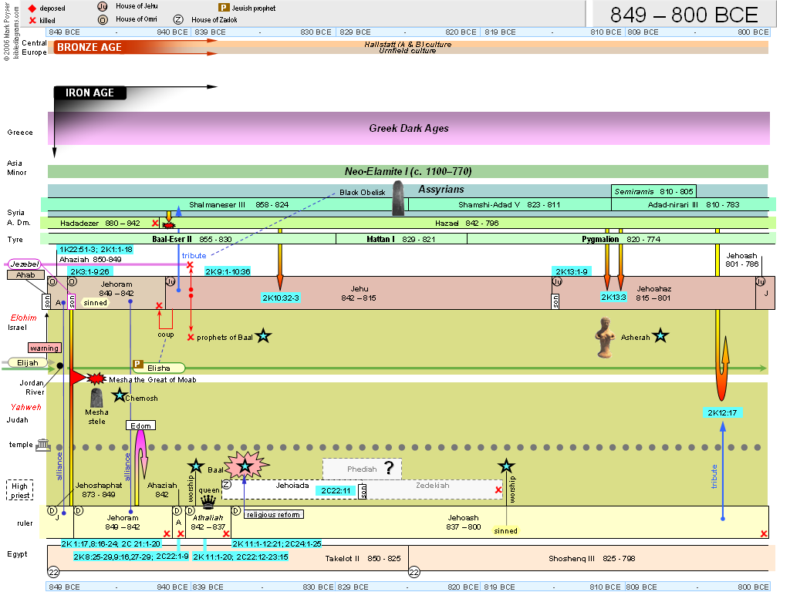The width and height of the screenshot is (790, 592).
Task: Click the Black Obelisk monument image
Action: [399, 198]
